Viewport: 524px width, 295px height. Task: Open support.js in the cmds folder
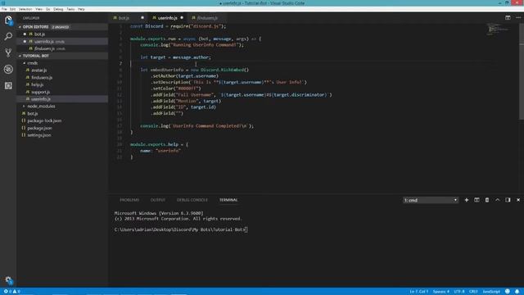40,92
